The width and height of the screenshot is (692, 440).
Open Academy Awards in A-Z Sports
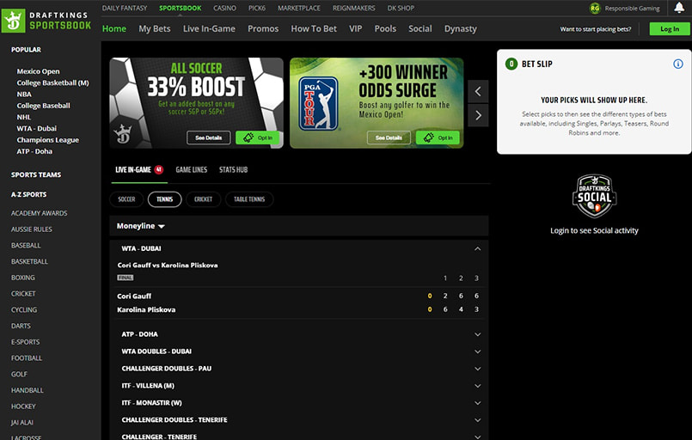tap(40, 213)
